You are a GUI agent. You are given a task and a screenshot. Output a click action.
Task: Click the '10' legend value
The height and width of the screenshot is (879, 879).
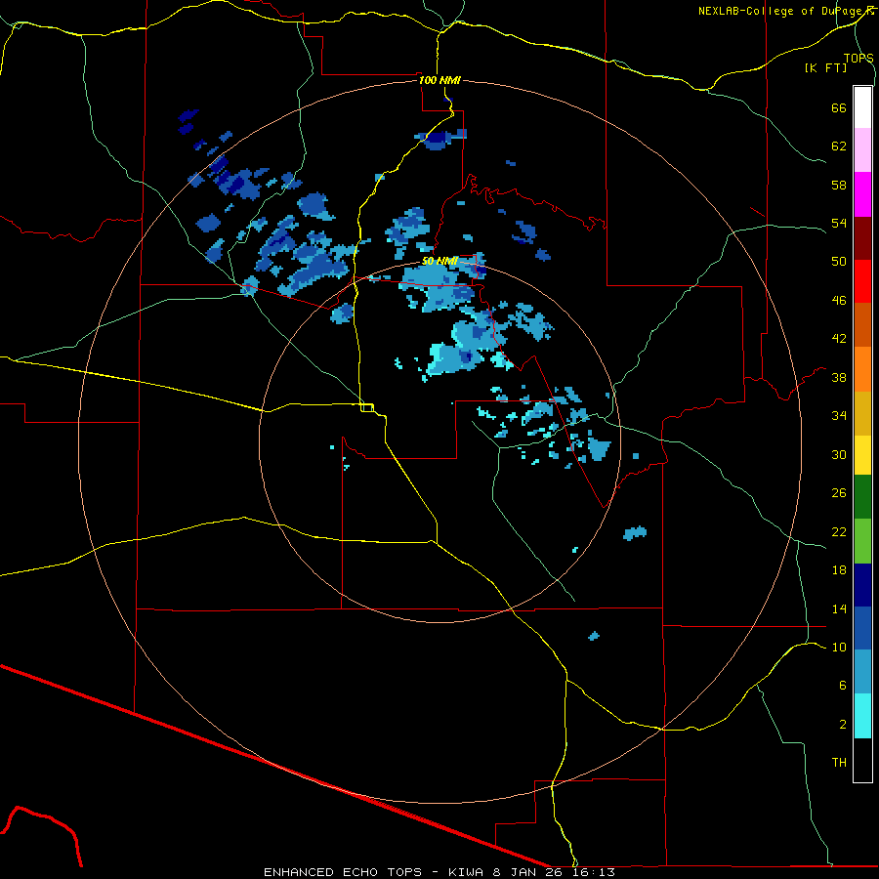pyautogui.click(x=839, y=647)
